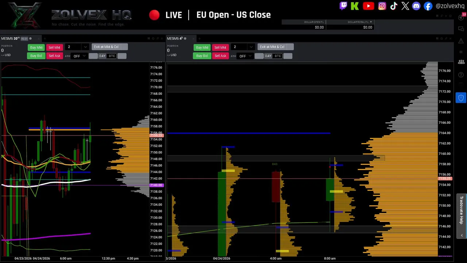Toggle the gray box beside ATM OFF in the 30m panel

(93, 56)
